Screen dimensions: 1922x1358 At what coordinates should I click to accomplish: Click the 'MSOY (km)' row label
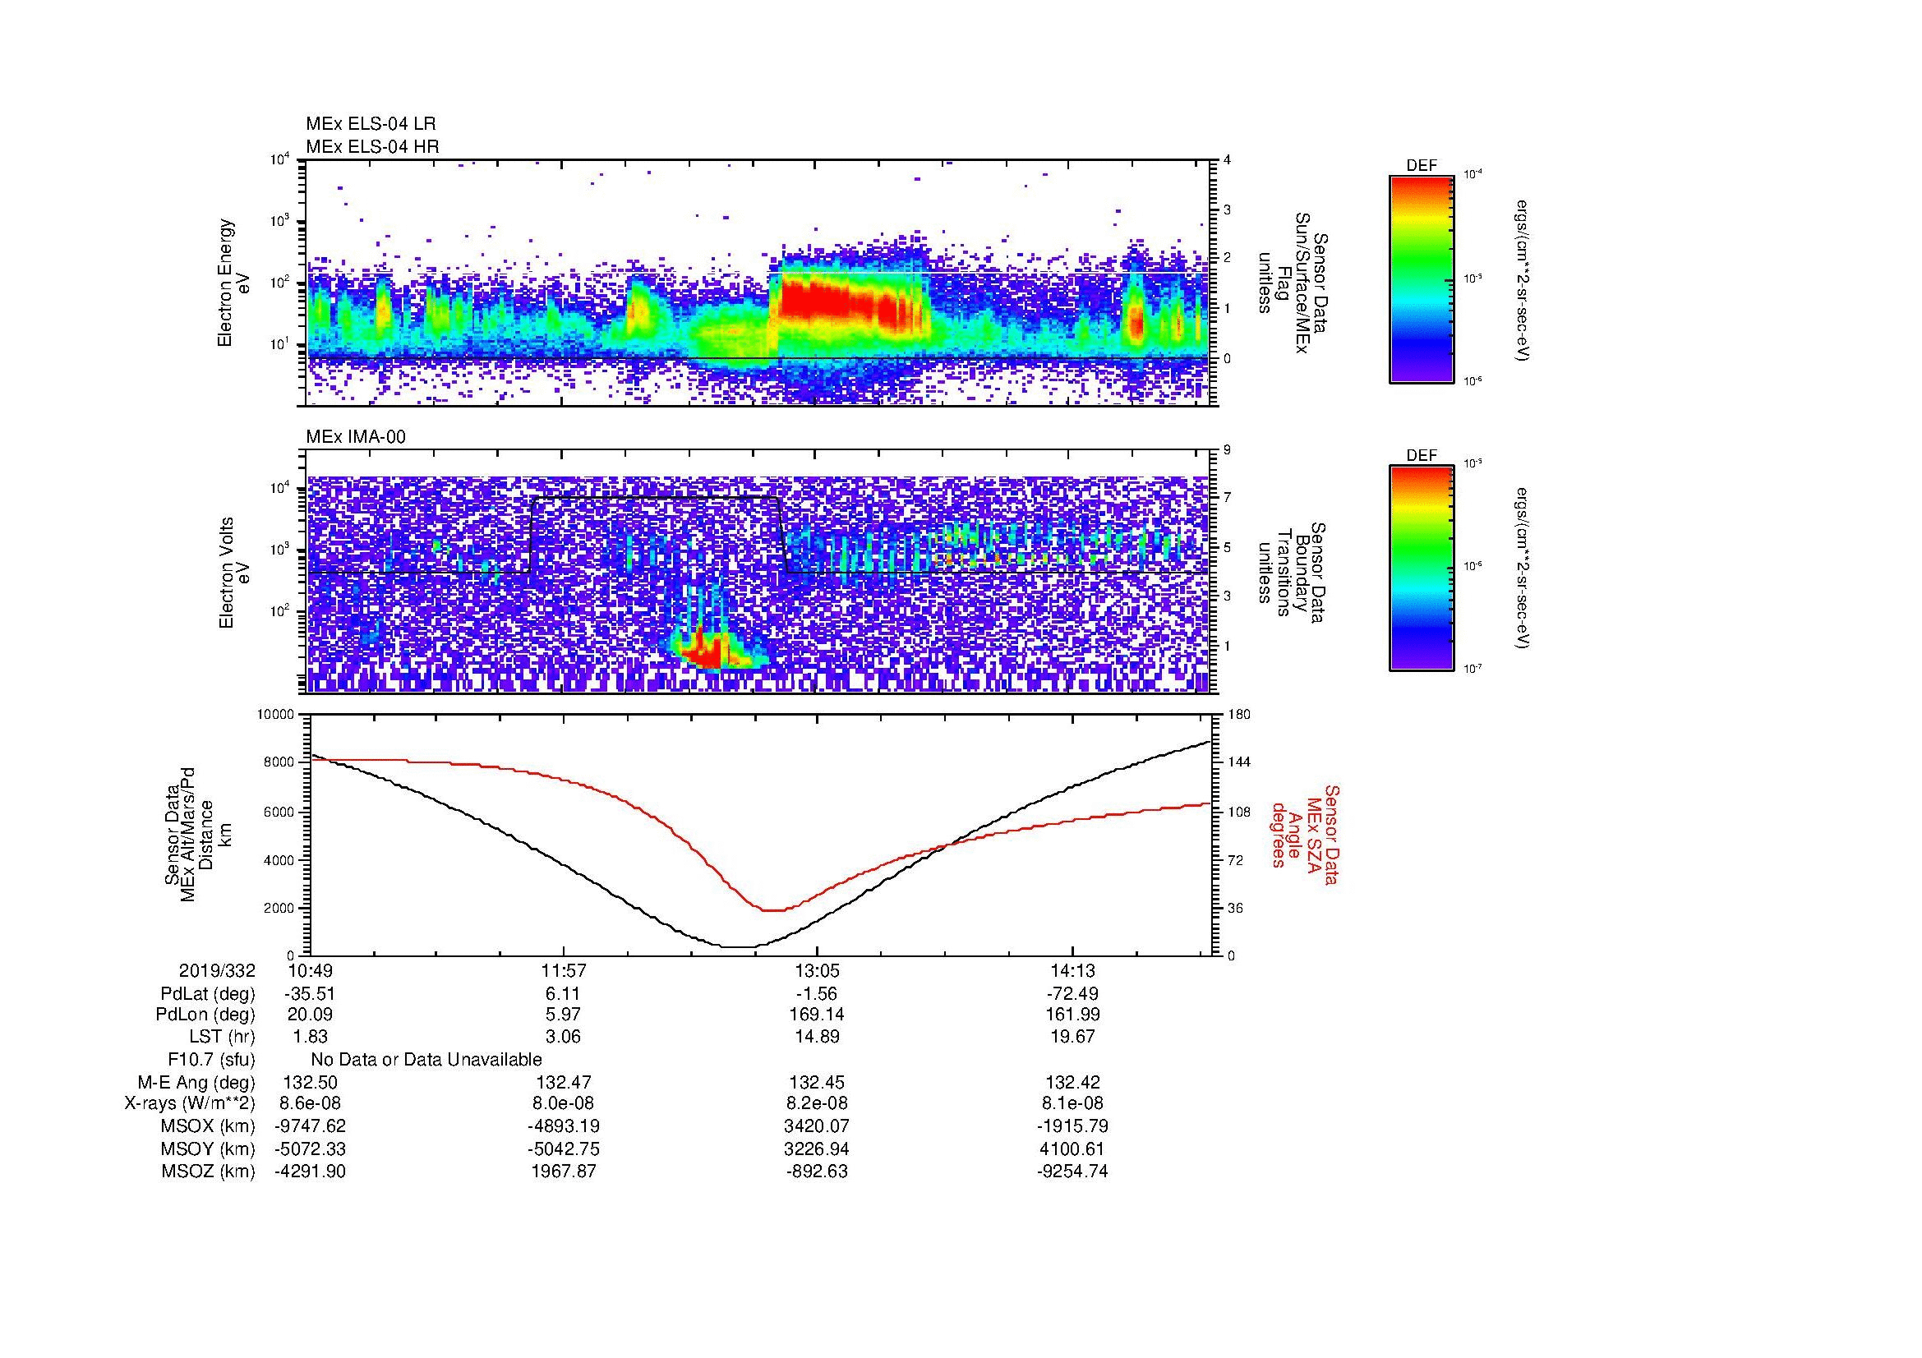point(208,1149)
